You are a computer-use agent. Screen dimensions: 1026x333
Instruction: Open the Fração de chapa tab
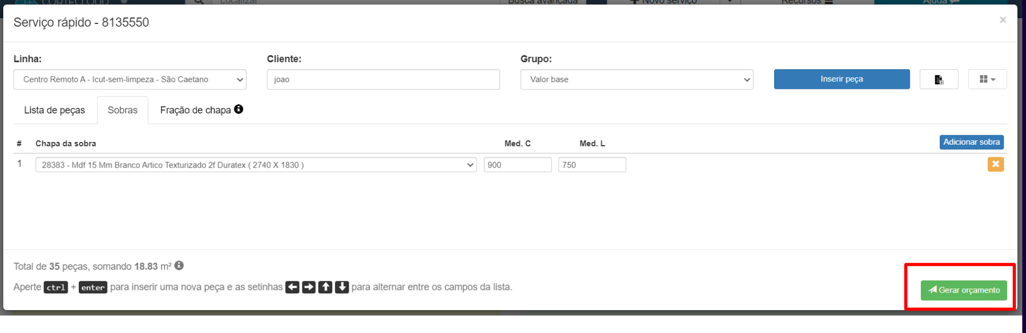[x=195, y=110]
